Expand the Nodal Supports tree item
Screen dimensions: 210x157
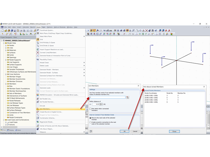click(6, 60)
